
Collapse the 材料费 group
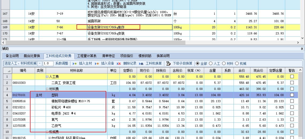point(47,89)
